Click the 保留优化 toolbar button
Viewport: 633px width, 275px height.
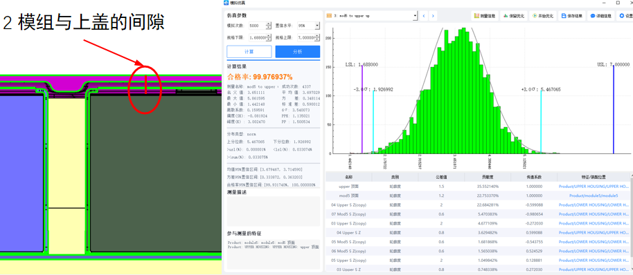coord(513,16)
